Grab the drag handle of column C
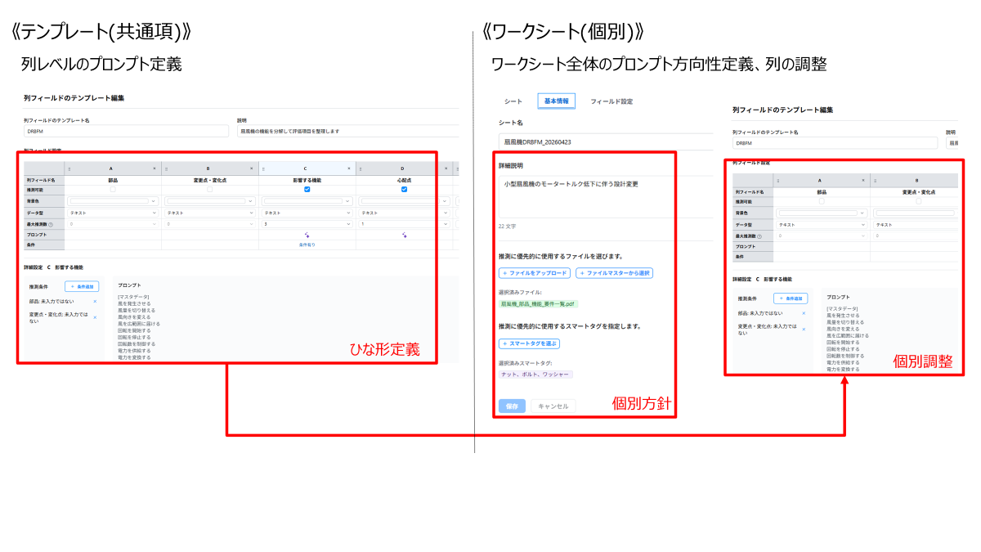This screenshot has width=981, height=552. [263, 168]
